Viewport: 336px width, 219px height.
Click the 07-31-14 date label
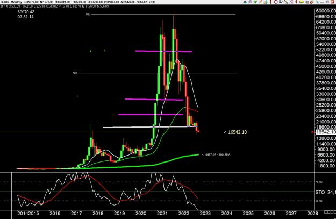coord(25,17)
